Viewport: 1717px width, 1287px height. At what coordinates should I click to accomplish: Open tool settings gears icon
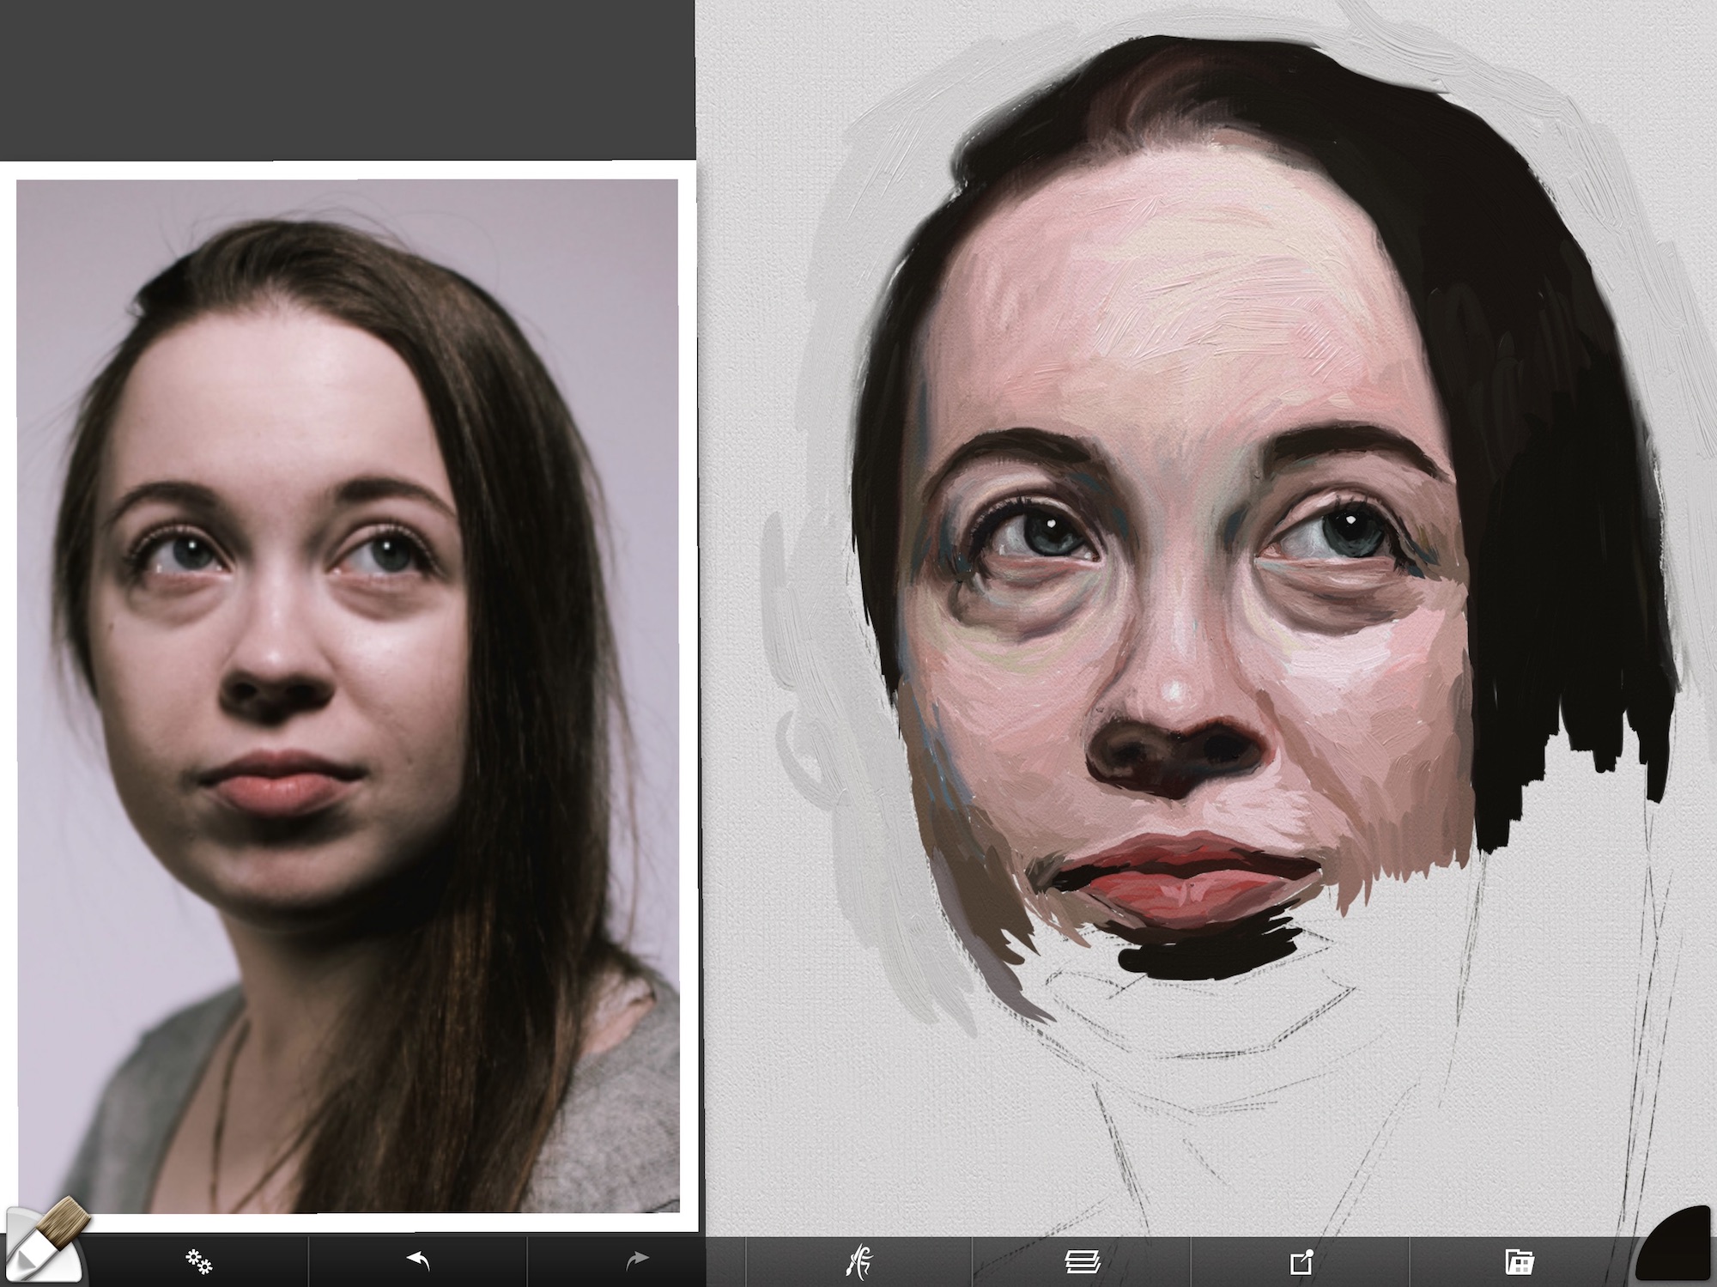pyautogui.click(x=198, y=1260)
